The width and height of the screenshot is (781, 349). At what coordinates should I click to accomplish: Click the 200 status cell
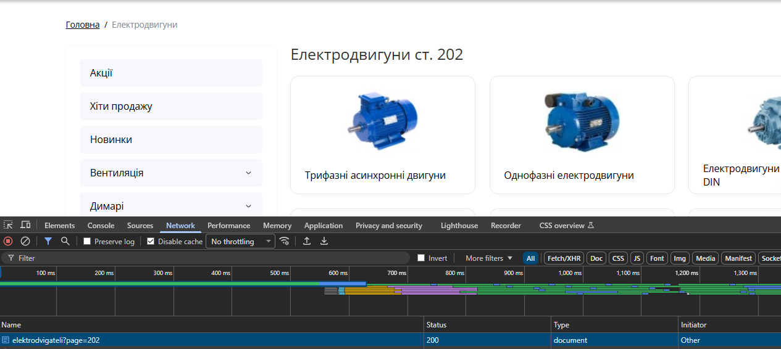point(488,340)
